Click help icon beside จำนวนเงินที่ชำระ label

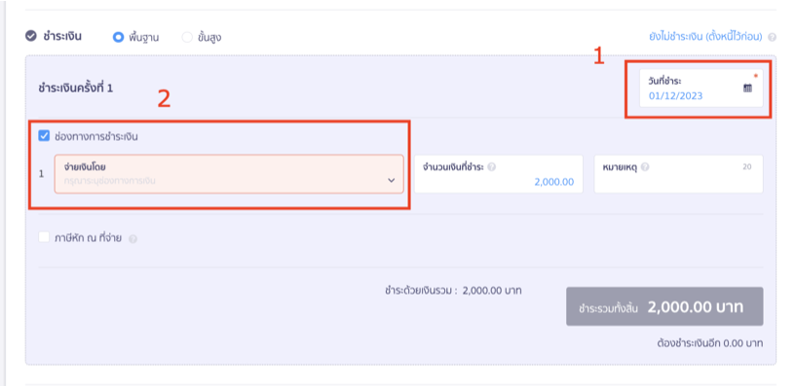pos(491,167)
